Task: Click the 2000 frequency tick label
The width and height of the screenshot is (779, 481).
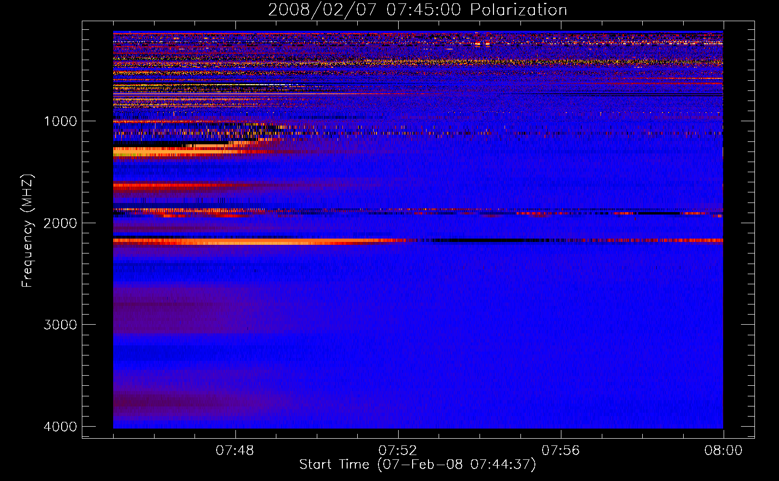Action: [x=60, y=223]
